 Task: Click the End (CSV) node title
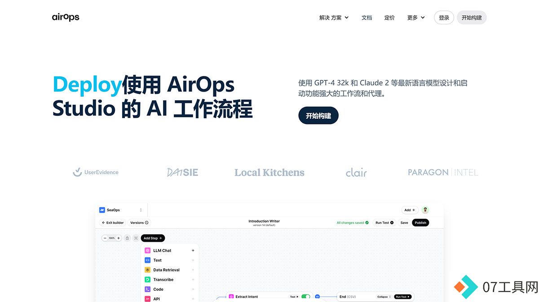[x=348, y=297]
